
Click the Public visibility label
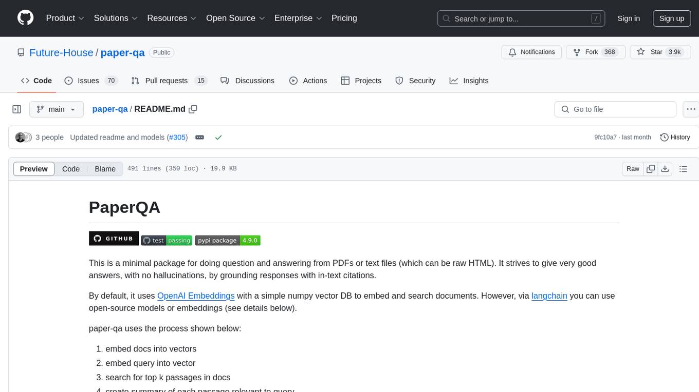point(162,52)
